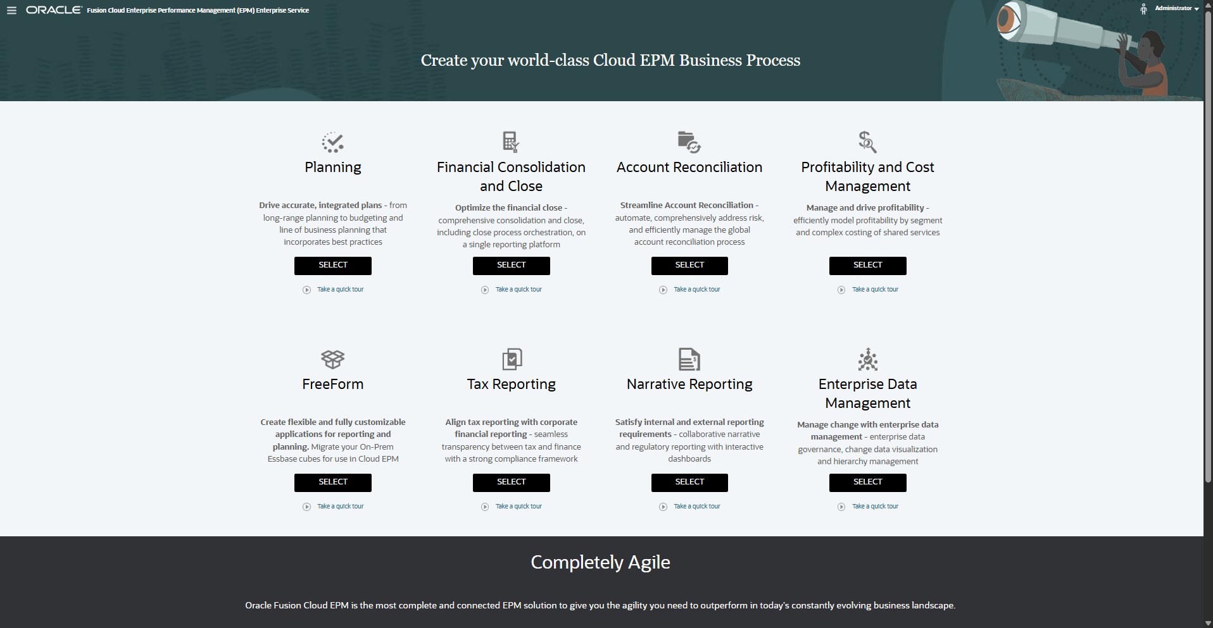Click the 'Manage change with enterprise data' description
Screen dimensions: 1213x628
(x=868, y=443)
